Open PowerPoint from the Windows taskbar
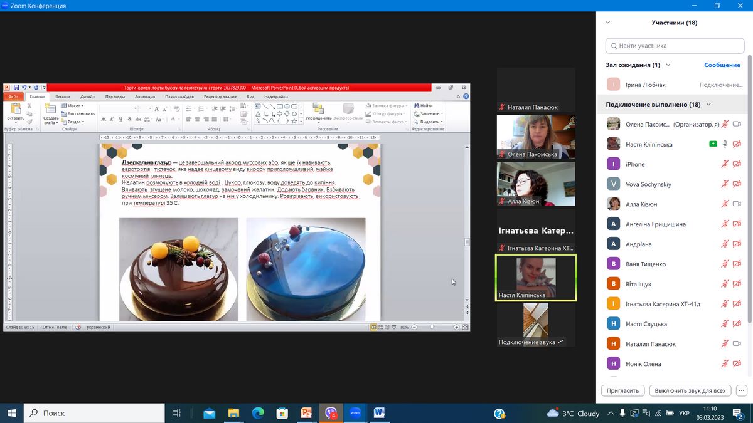This screenshot has width=753, height=423. click(x=306, y=413)
